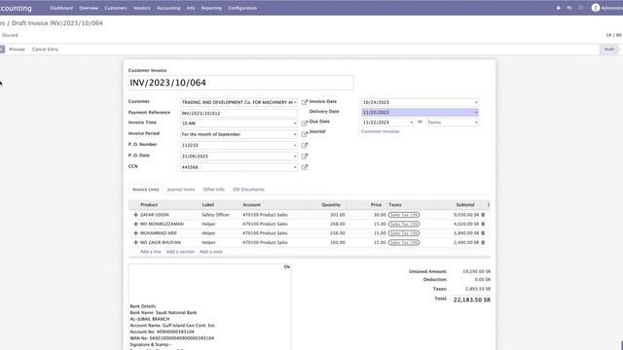This screenshot has height=350, width=623.
Task: Grab the drag handle of ZAFAR UDDIN row
Action: pyautogui.click(x=135, y=215)
